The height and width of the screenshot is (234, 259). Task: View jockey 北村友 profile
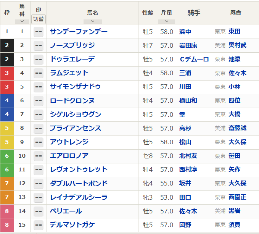pyautogui.click(x=188, y=156)
